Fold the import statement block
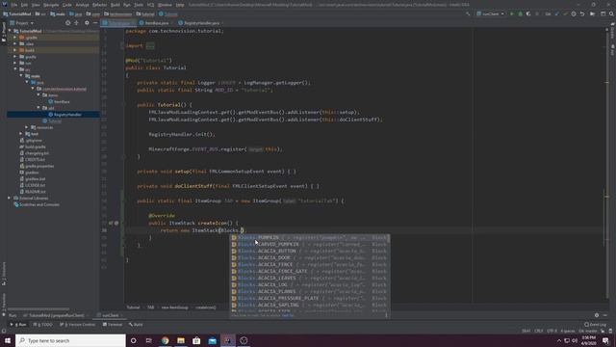The image size is (616, 347). [x=122, y=45]
